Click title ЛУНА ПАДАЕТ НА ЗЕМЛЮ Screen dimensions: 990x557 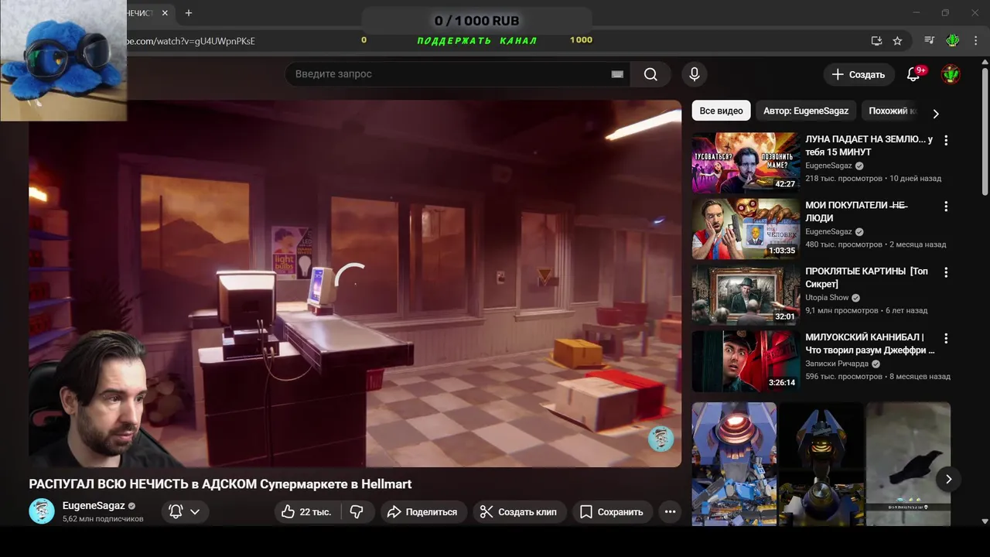click(869, 145)
